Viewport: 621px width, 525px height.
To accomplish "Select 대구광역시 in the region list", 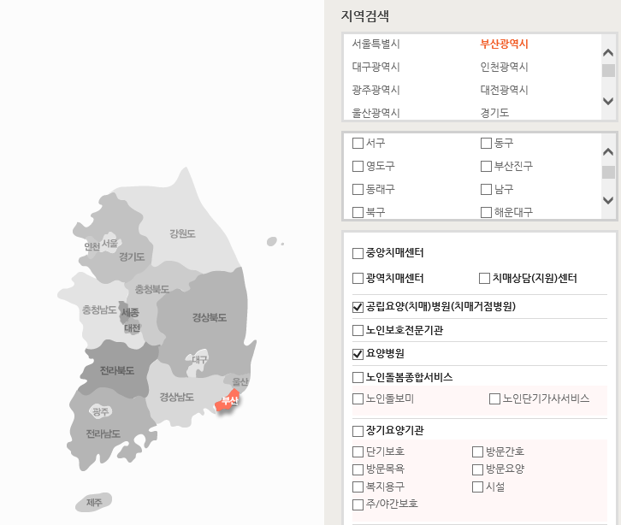I will (x=376, y=67).
